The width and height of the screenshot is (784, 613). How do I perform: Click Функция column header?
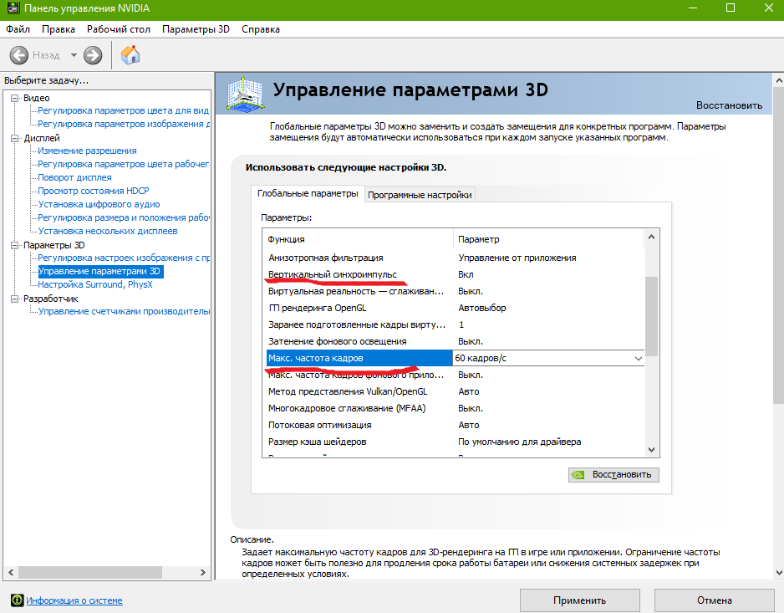358,239
